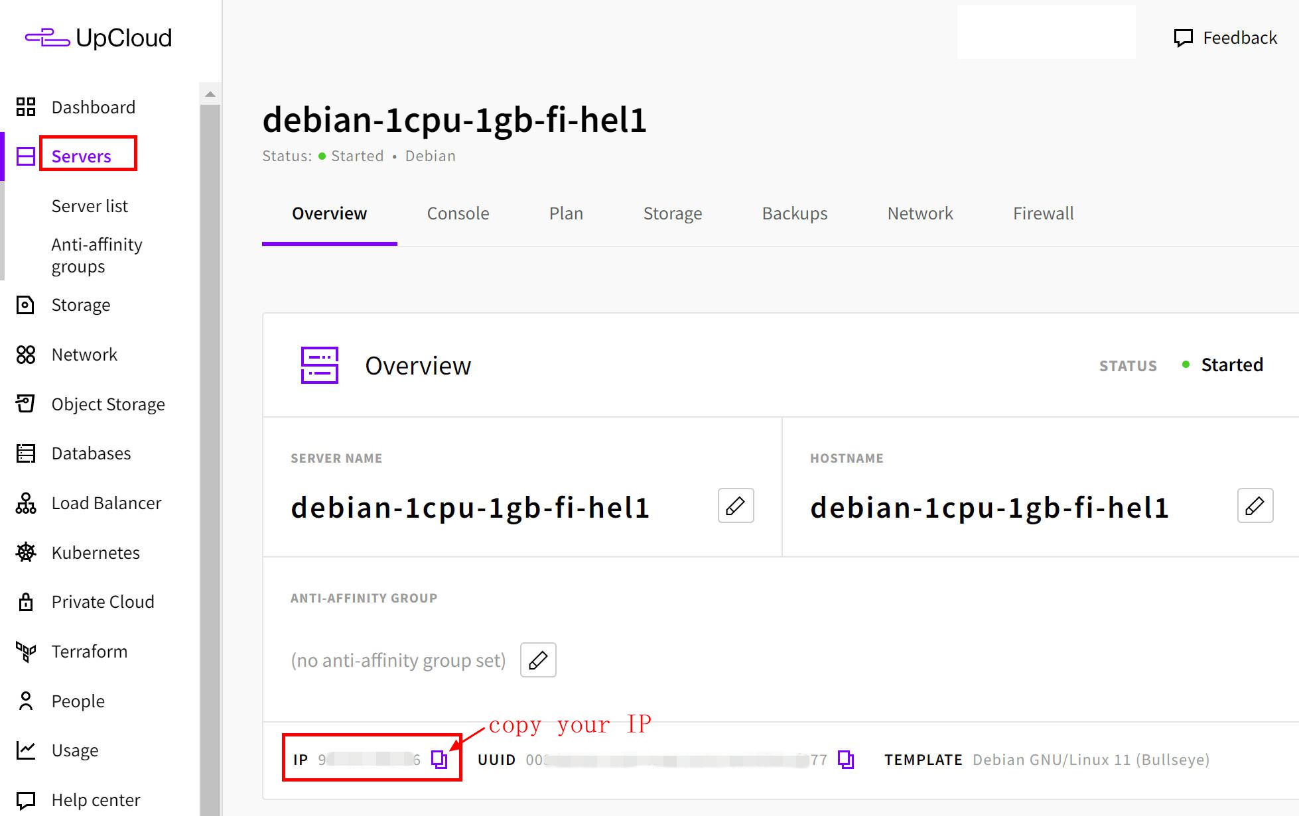The height and width of the screenshot is (816, 1299).
Task: Click the Private Cloud lock icon
Action: pos(26,602)
